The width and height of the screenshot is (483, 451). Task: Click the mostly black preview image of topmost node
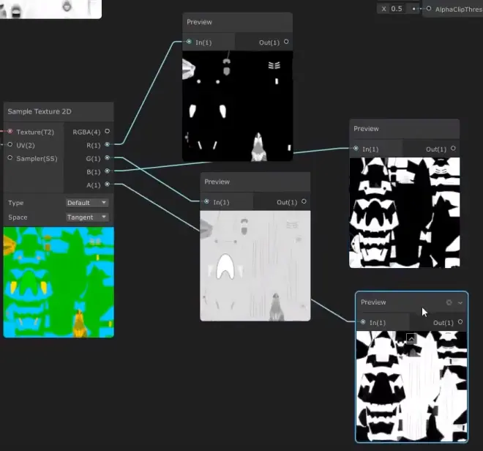tap(238, 106)
